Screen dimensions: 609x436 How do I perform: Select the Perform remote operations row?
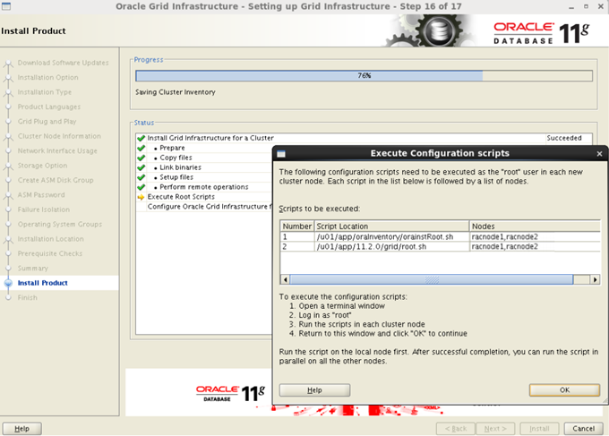204,187
